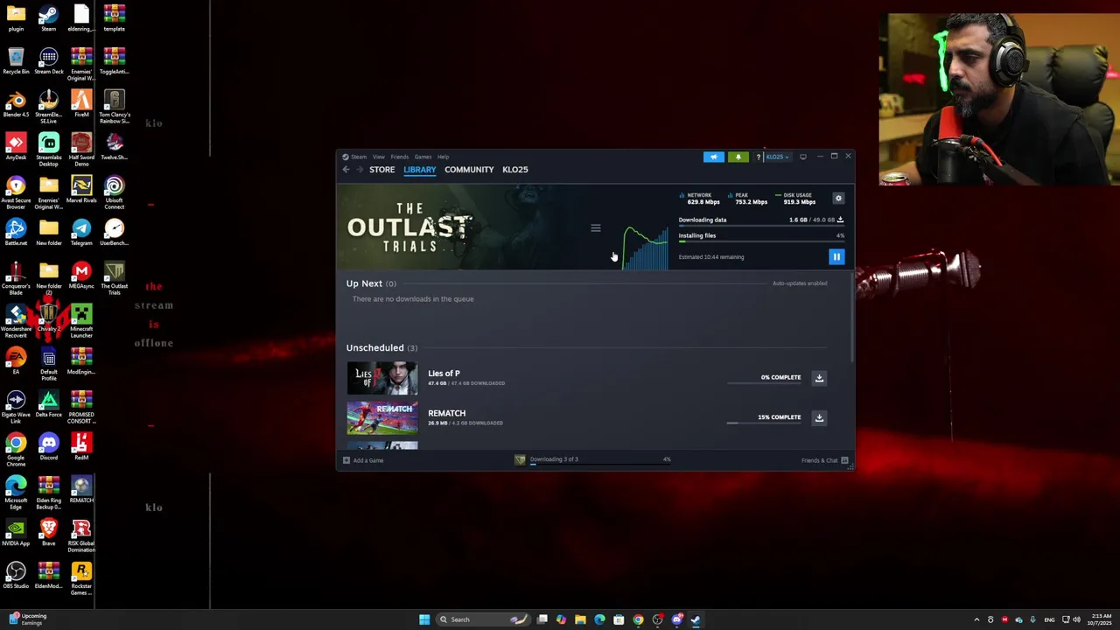Select the MEGAsync desktop icon
Image resolution: width=1120 pixels, height=630 pixels.
pos(81,275)
